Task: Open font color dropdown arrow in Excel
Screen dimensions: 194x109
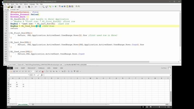Action: pyautogui.click(x=44, y=71)
